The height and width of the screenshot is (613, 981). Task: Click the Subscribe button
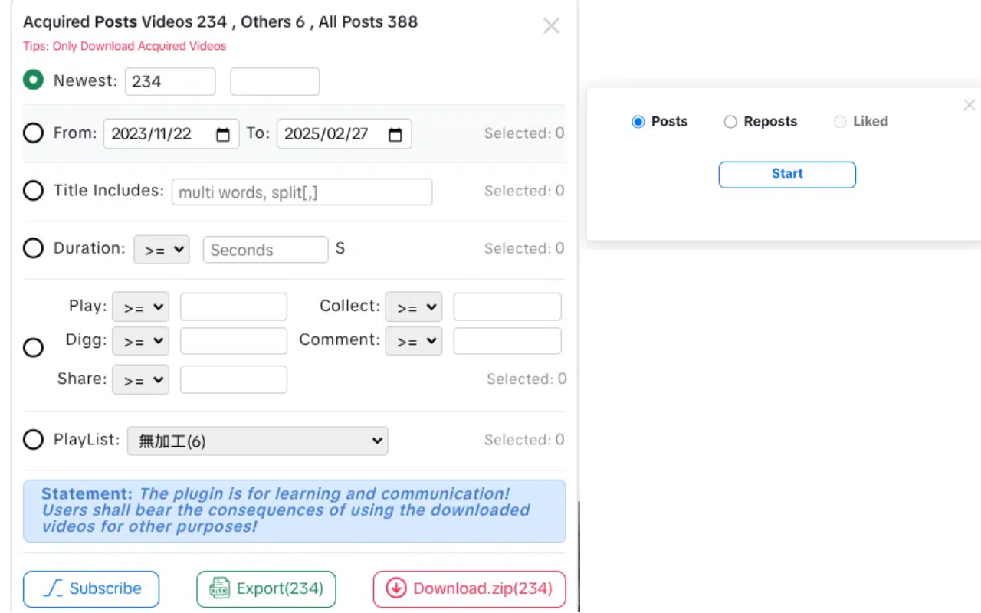tap(91, 588)
